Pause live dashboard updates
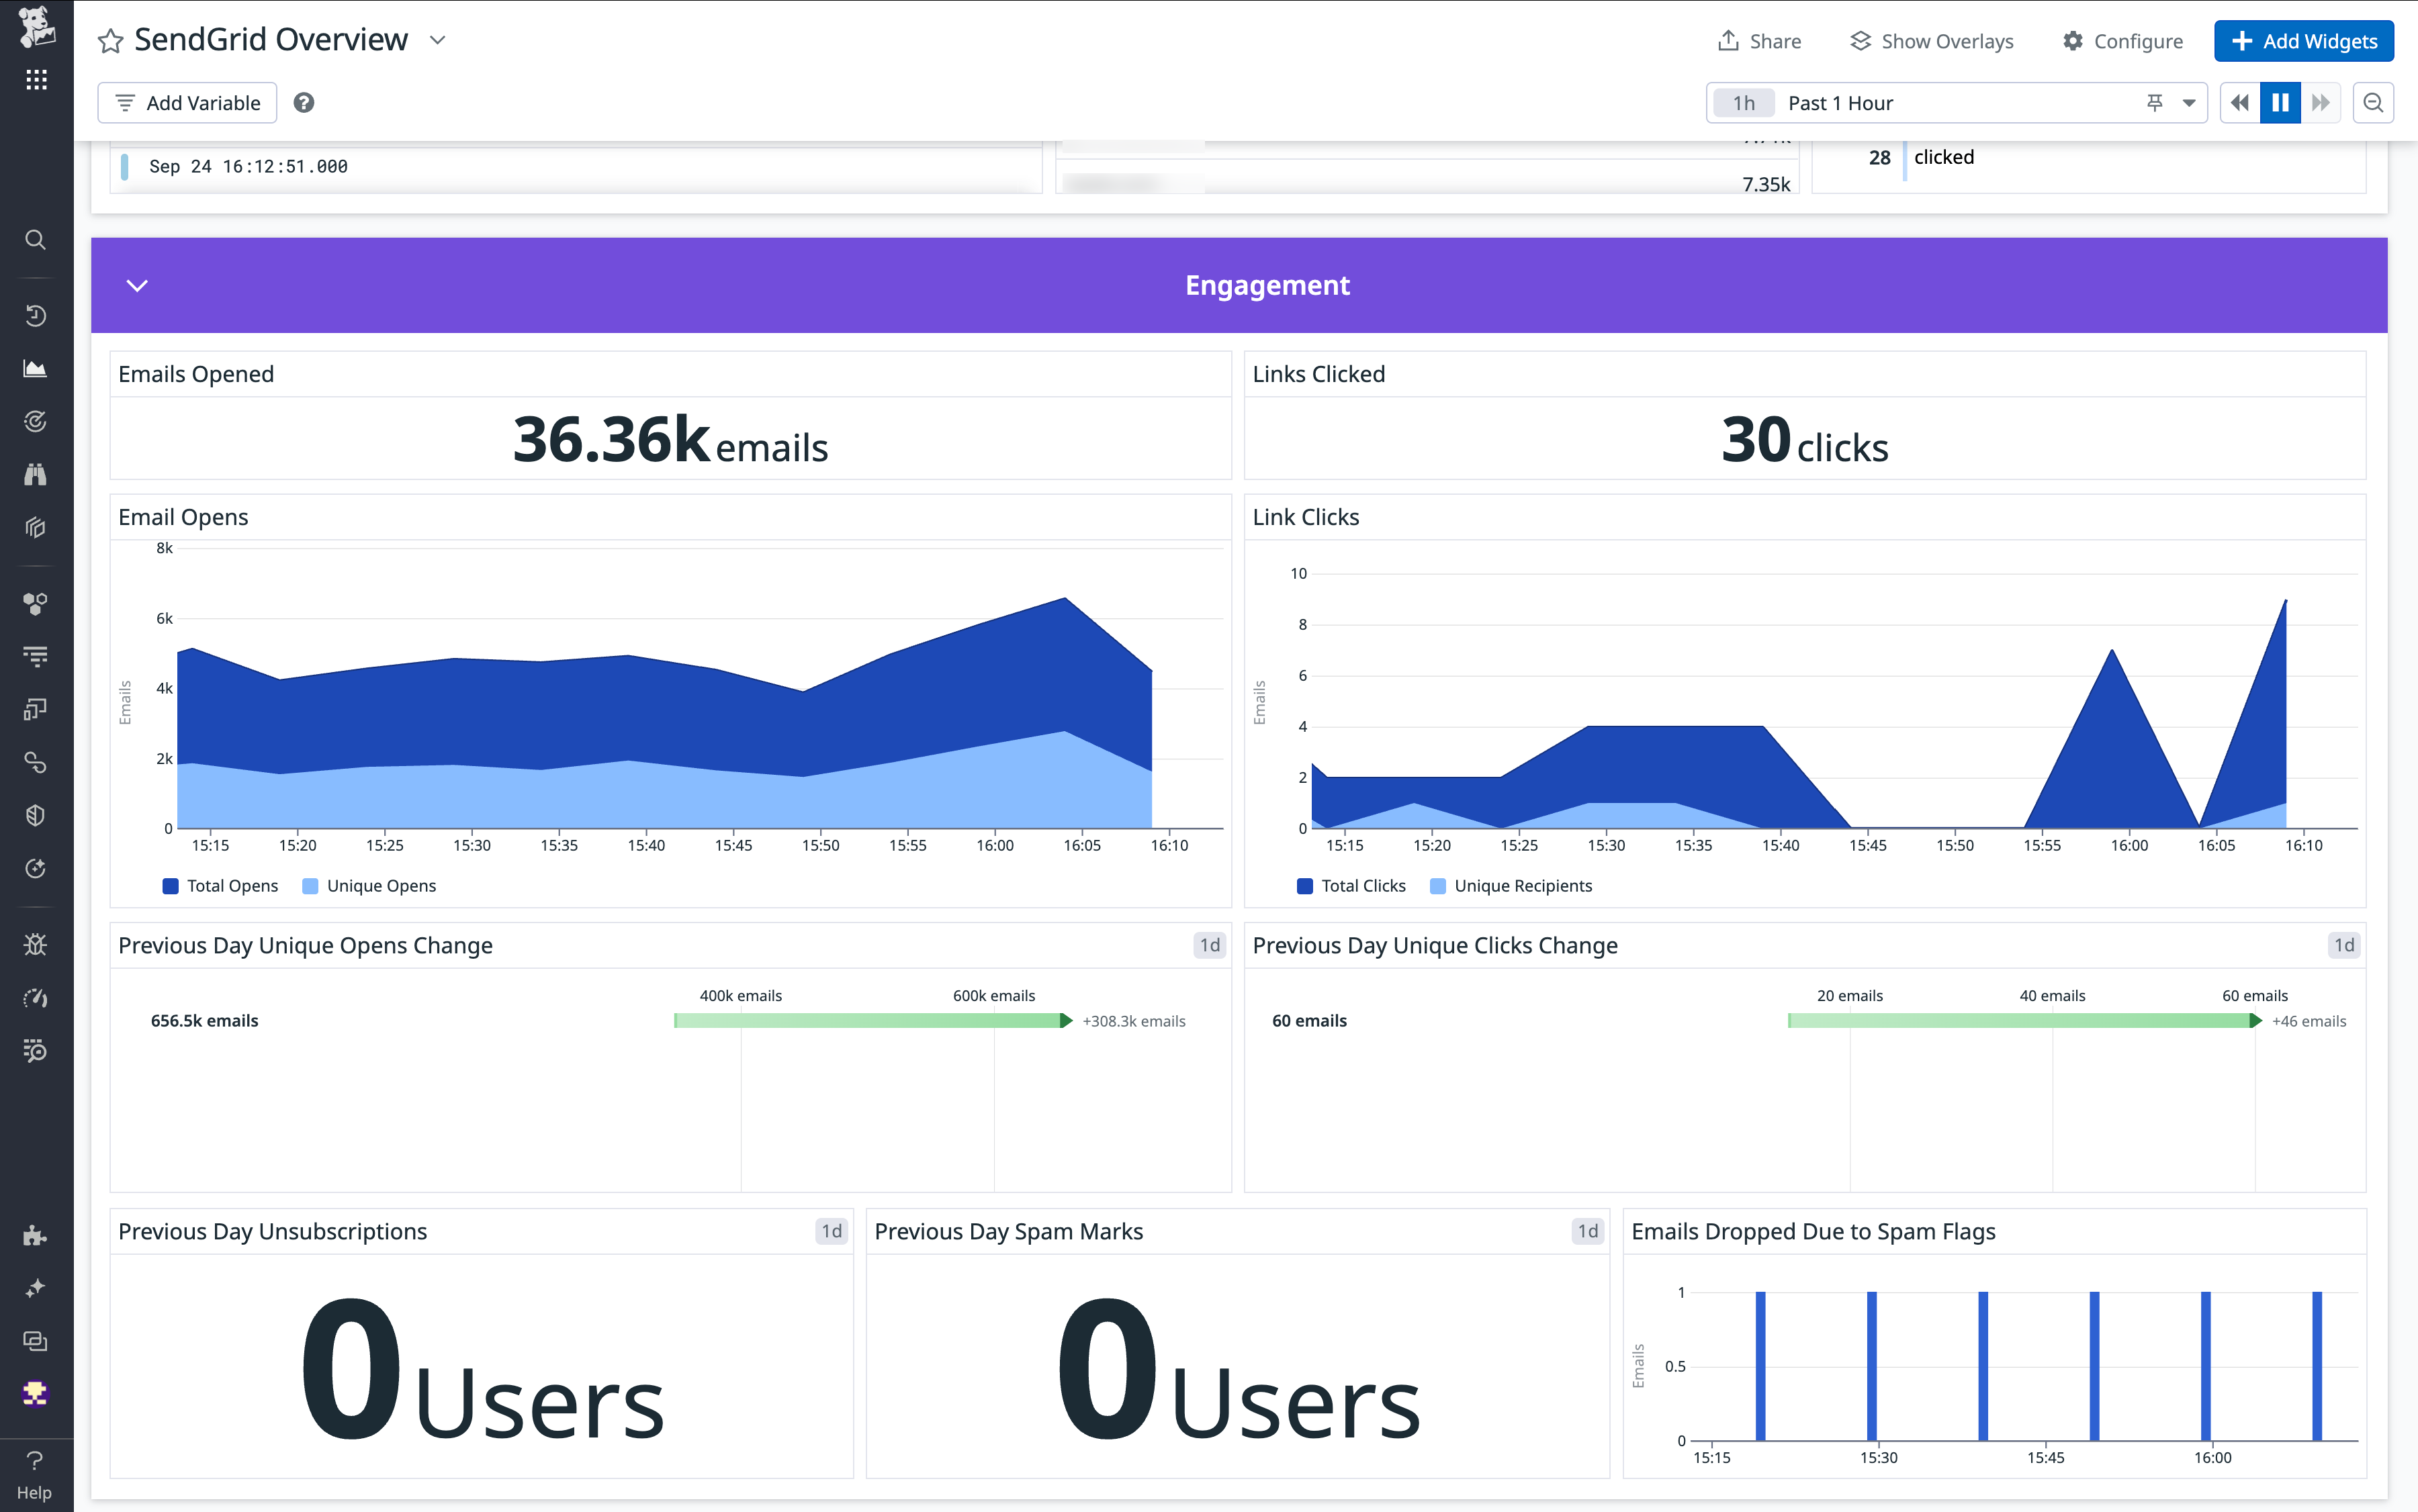Image resolution: width=2418 pixels, height=1512 pixels. (x=2279, y=102)
